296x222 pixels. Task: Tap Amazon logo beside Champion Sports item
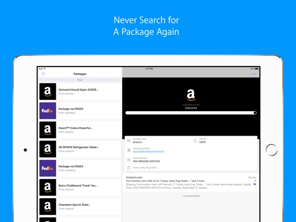[48, 206]
